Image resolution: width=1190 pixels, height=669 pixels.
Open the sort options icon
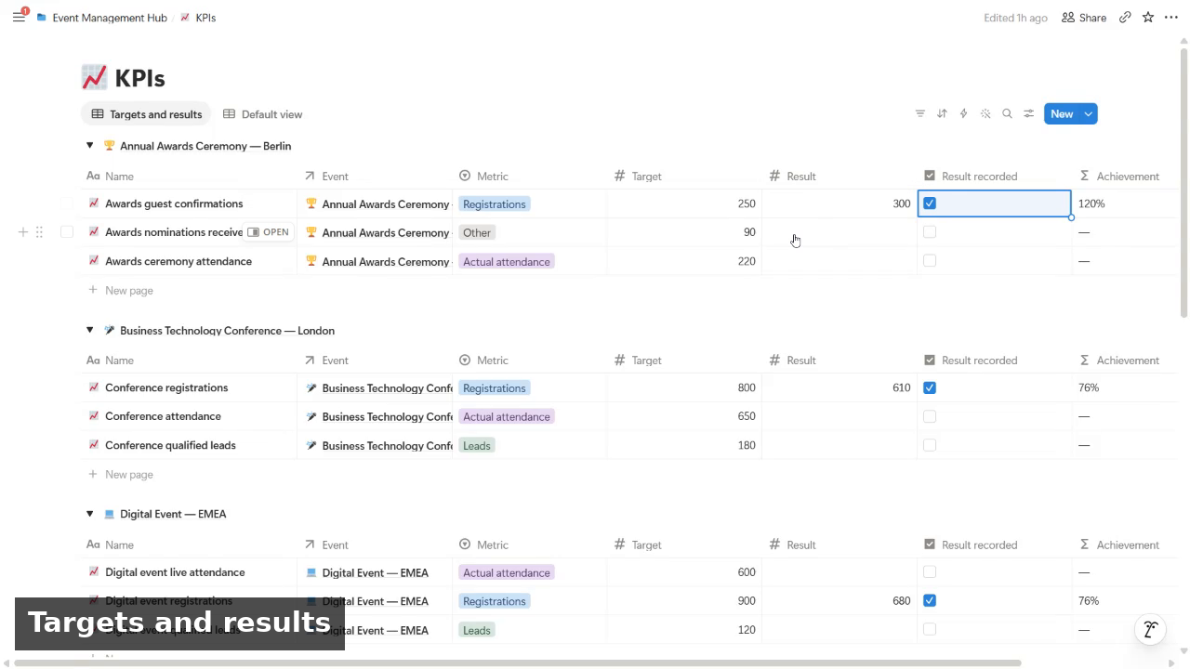[942, 113]
